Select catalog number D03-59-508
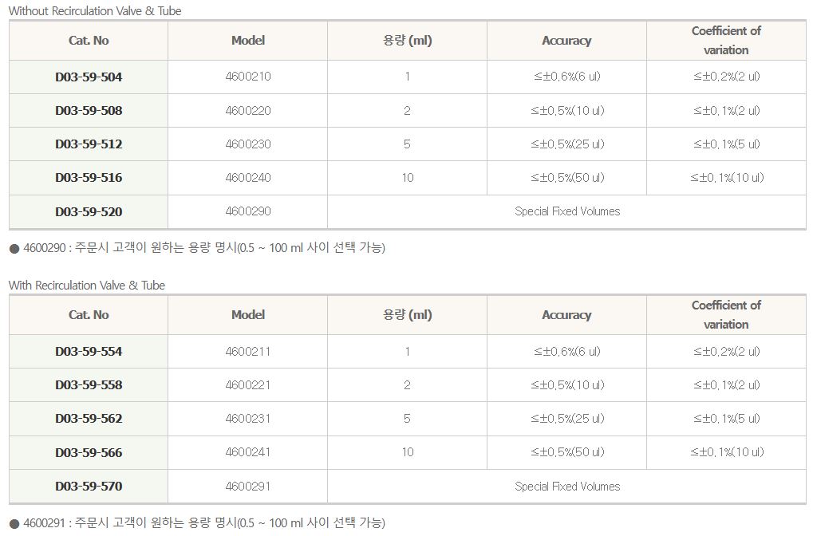 point(89,111)
